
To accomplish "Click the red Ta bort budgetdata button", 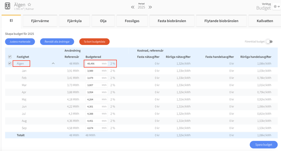I will pos(94,42).
